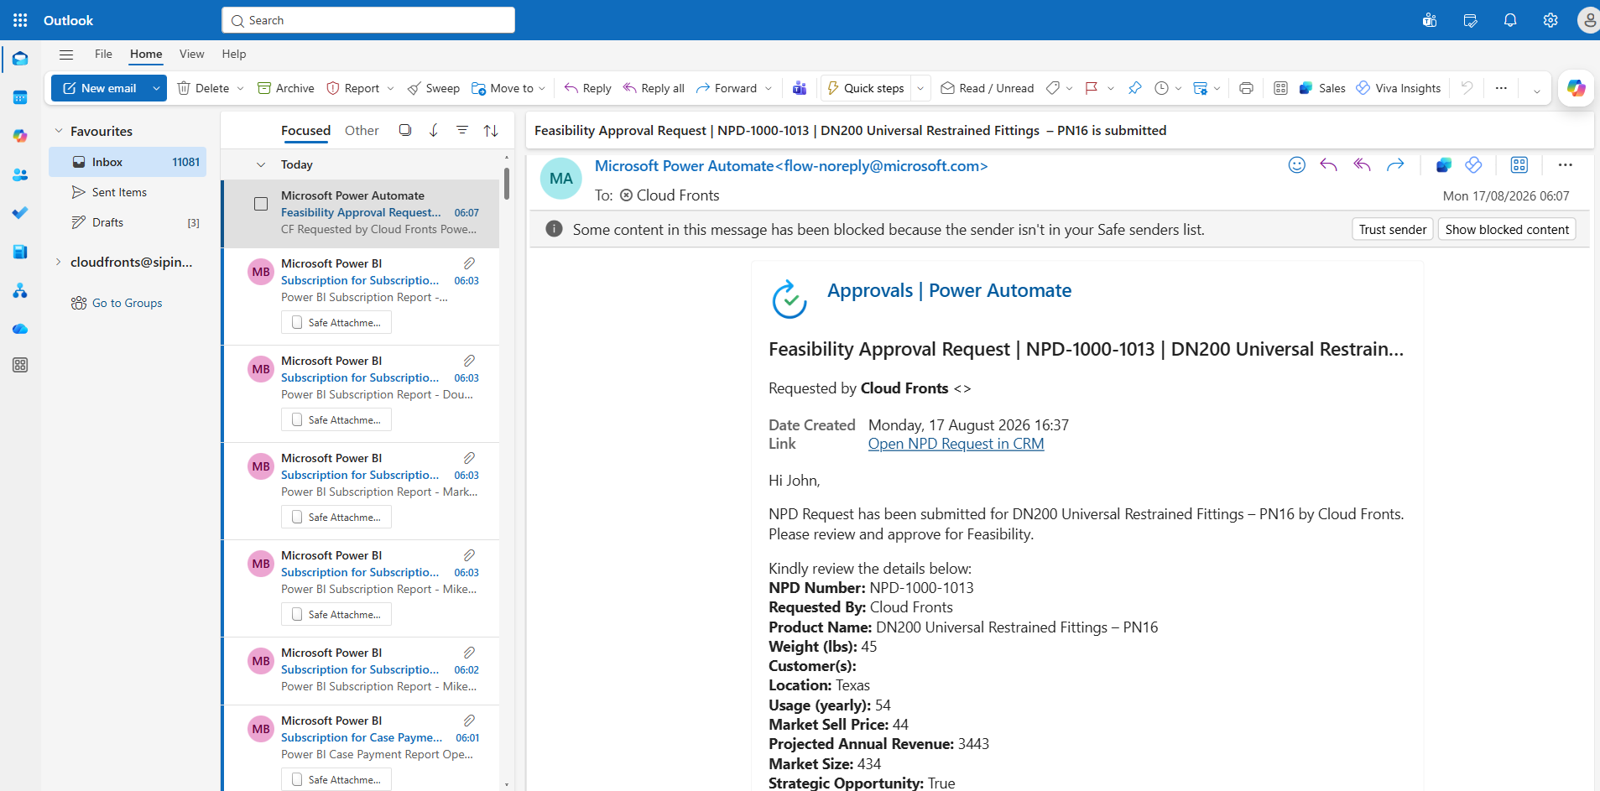
Task: Click the Undo arrow in ribbon
Action: [1467, 88]
